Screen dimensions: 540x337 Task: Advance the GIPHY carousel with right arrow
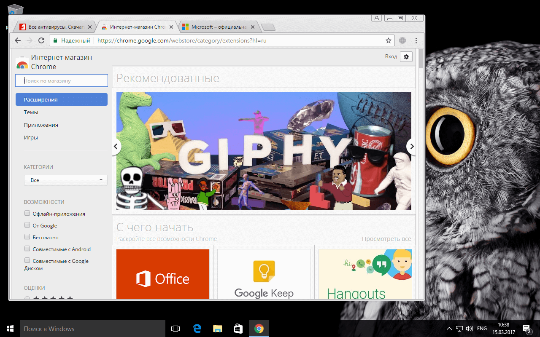(x=412, y=146)
